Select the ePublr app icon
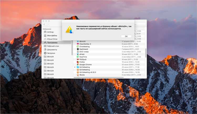197x114 pixels. pos(78,54)
